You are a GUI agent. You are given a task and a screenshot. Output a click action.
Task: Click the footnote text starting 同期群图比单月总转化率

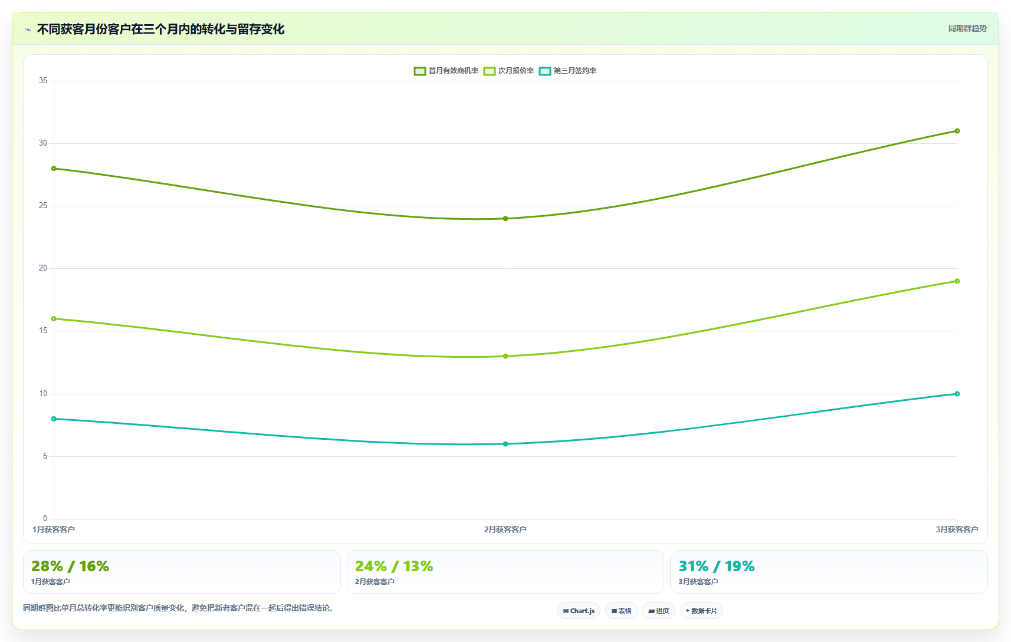180,608
